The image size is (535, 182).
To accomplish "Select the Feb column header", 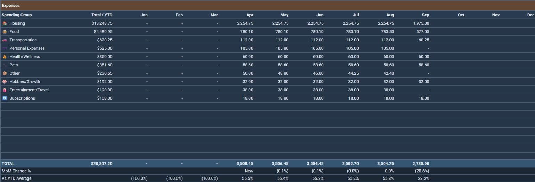I will 179,15.
